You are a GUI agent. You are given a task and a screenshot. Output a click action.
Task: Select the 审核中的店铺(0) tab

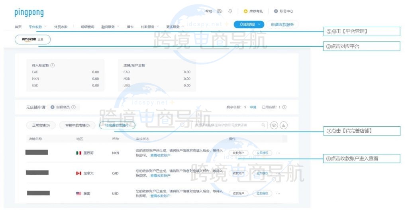[78, 126]
